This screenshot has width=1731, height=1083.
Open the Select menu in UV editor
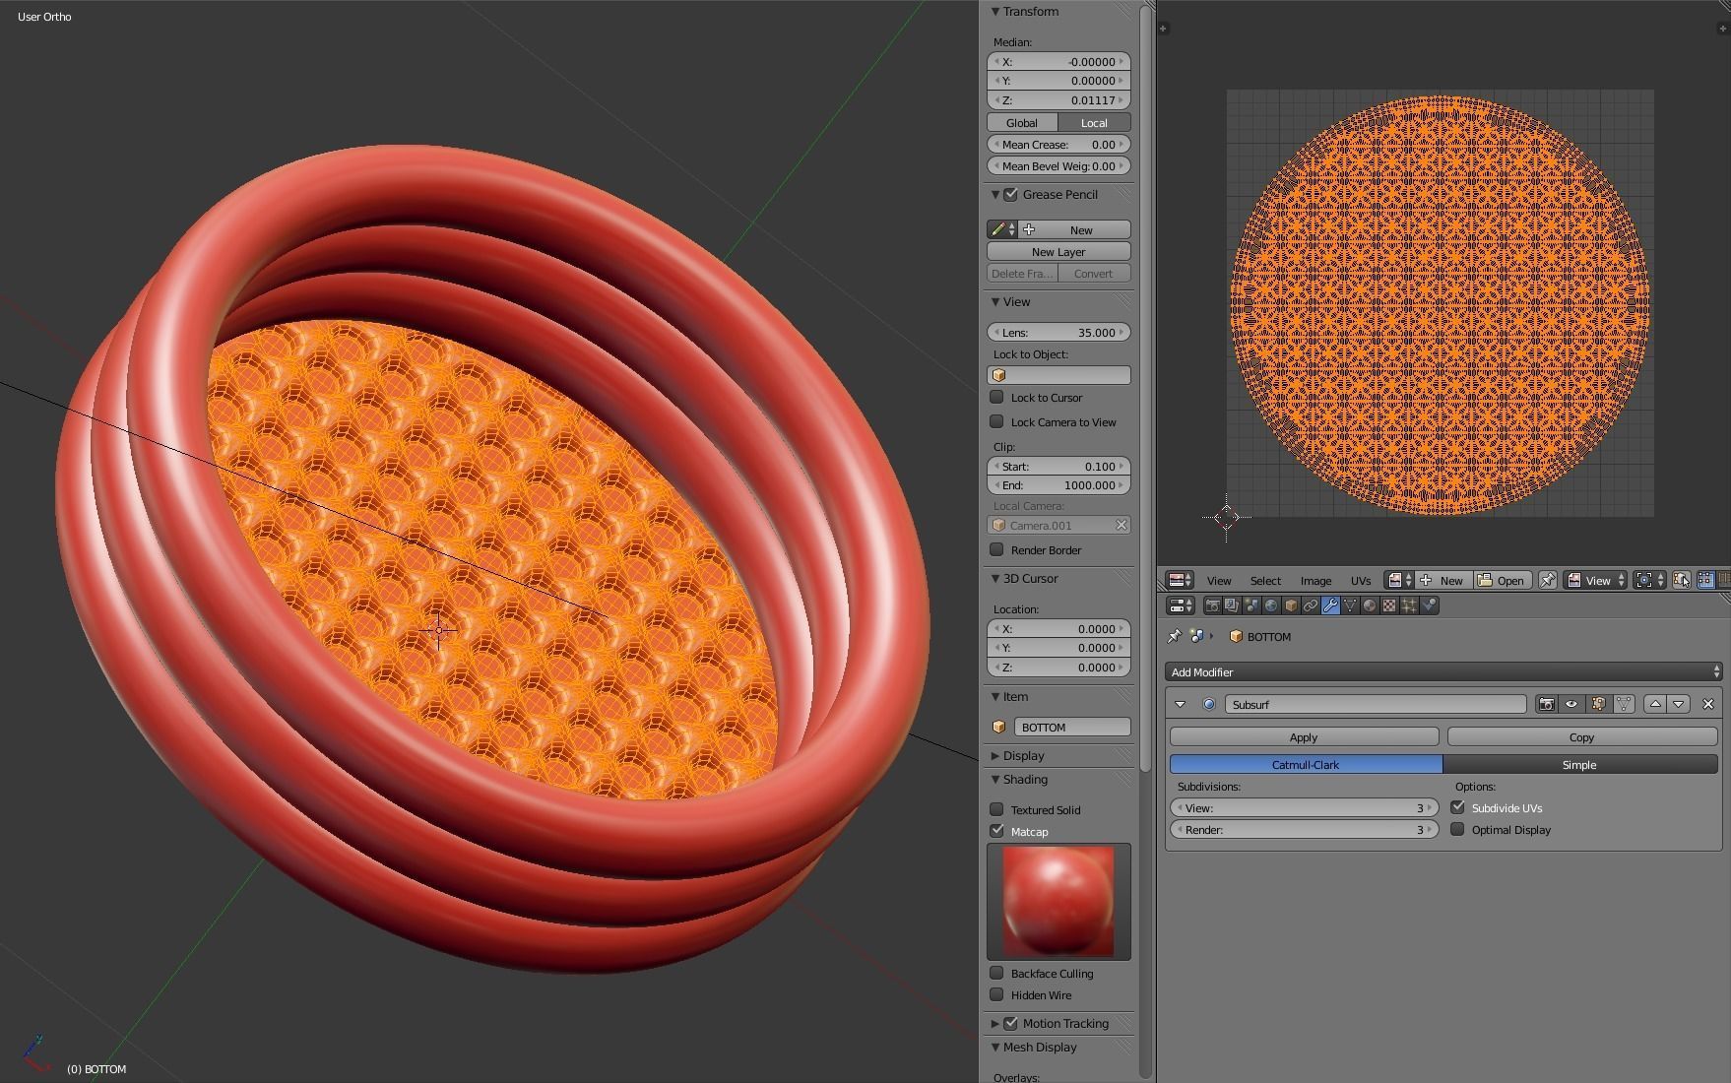click(x=1265, y=580)
